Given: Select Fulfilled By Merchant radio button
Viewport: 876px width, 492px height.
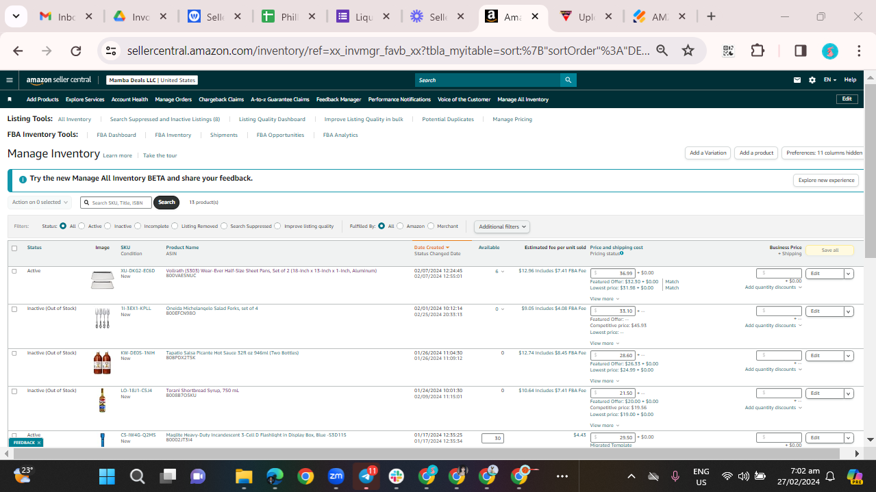Looking at the screenshot, I should [x=431, y=226].
